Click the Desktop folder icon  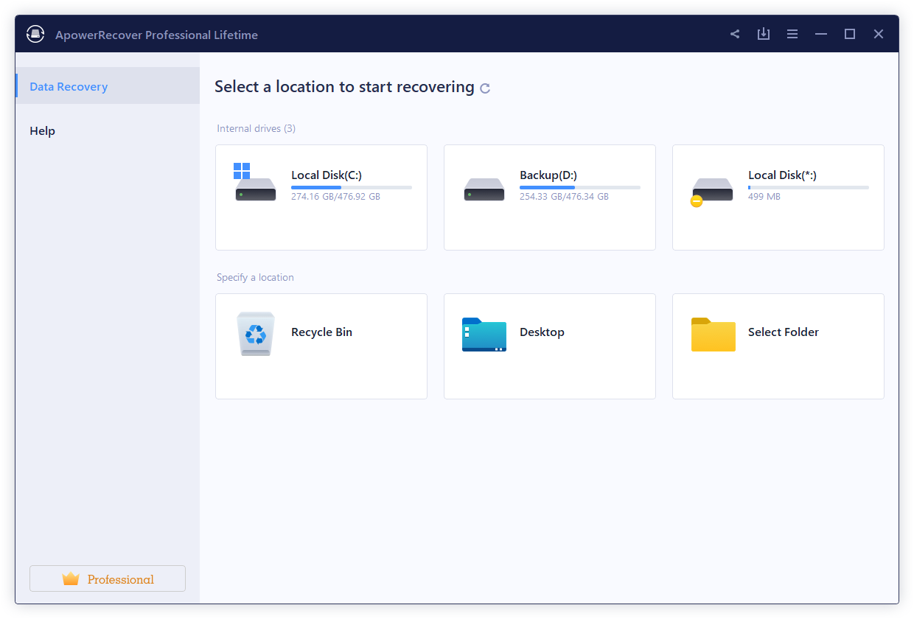point(484,335)
